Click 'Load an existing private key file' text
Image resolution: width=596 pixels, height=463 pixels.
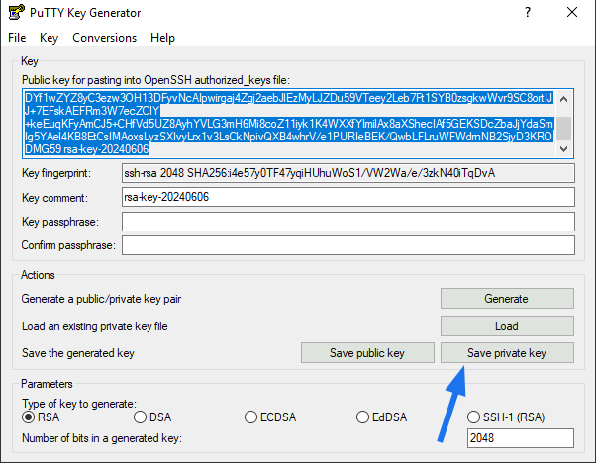pos(95,326)
